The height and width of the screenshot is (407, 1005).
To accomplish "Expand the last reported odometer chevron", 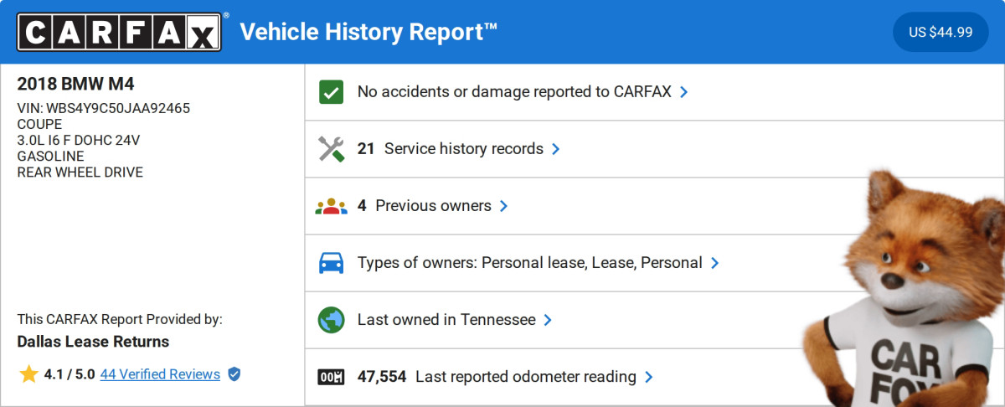I will (x=649, y=377).
